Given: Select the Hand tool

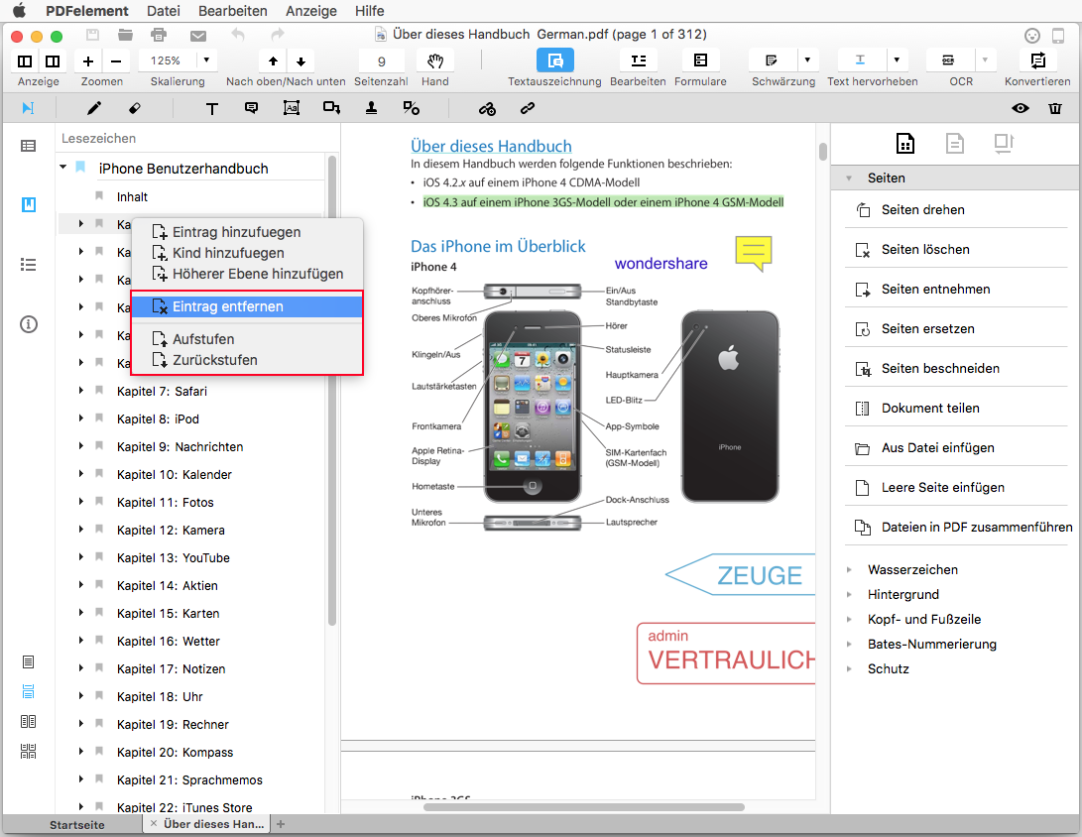Looking at the screenshot, I should click(434, 60).
